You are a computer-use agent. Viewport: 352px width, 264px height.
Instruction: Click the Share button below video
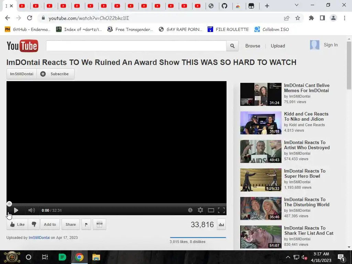[70, 224]
